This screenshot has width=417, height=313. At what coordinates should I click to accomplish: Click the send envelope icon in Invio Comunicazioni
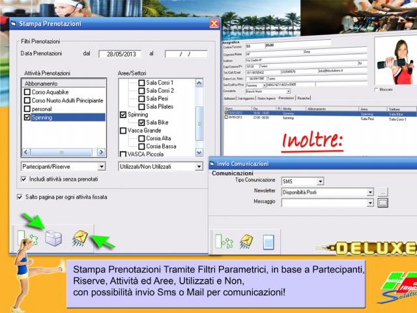247,242
